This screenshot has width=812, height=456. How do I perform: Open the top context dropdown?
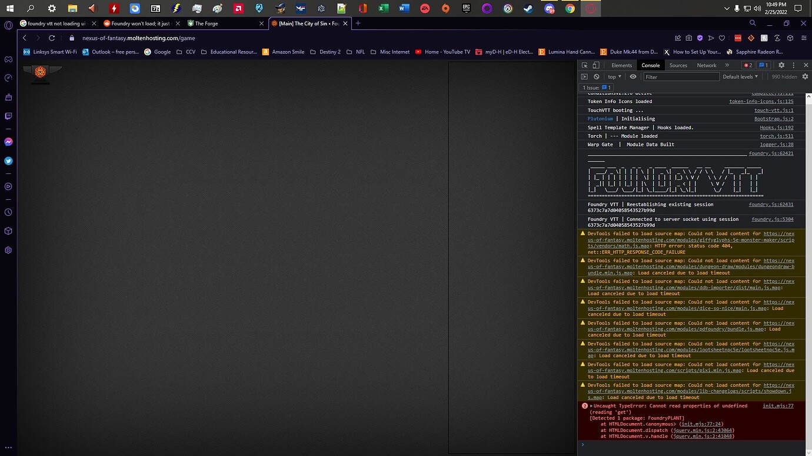tap(614, 76)
